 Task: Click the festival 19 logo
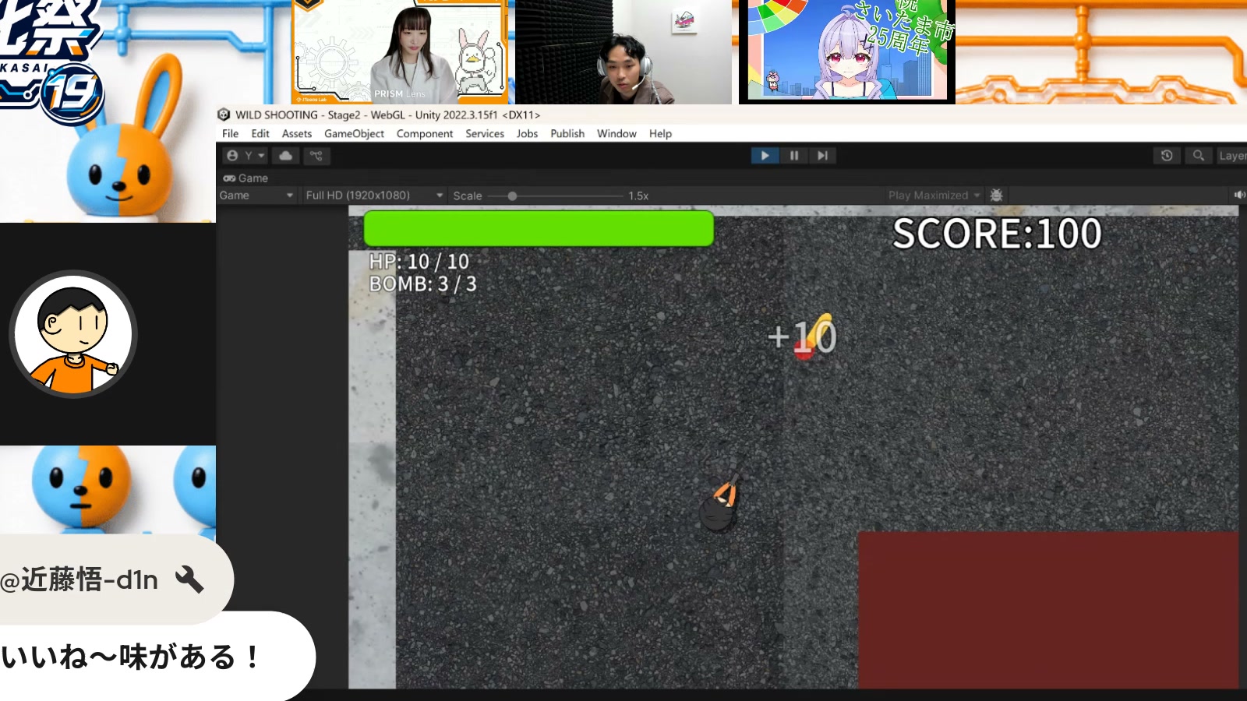[x=51, y=62]
